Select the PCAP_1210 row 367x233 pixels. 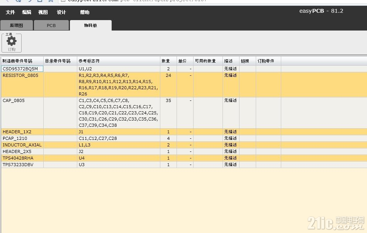tap(184, 138)
